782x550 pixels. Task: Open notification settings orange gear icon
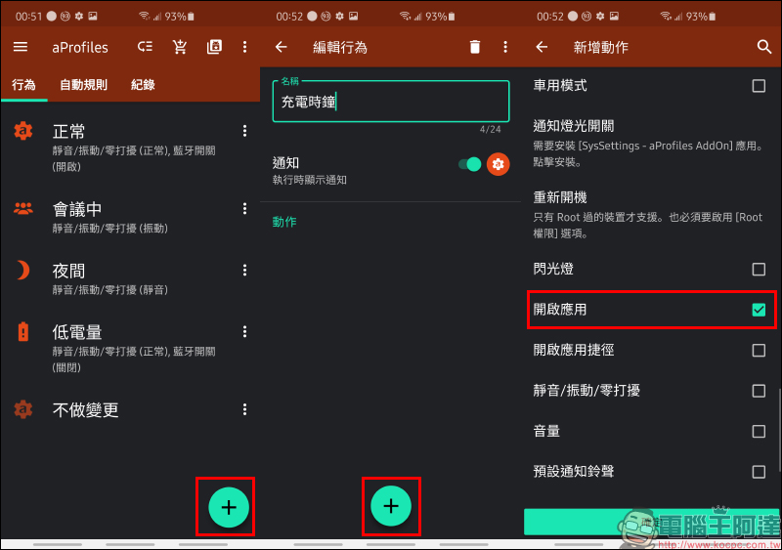click(498, 164)
